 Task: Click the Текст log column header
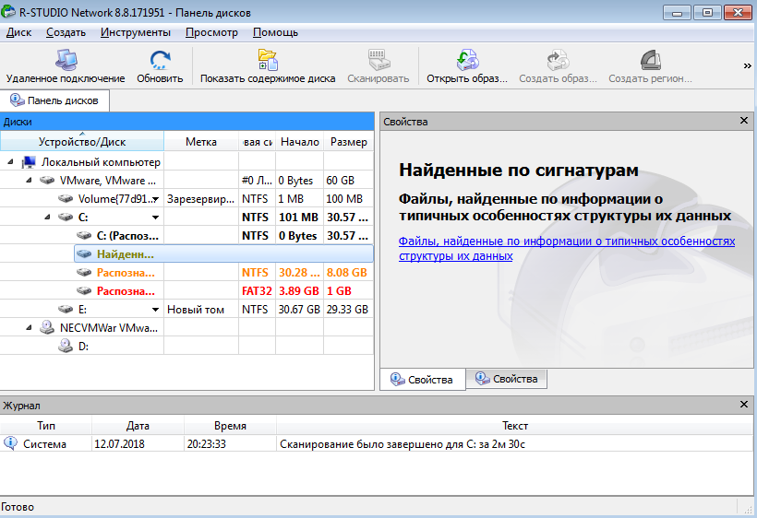514,426
